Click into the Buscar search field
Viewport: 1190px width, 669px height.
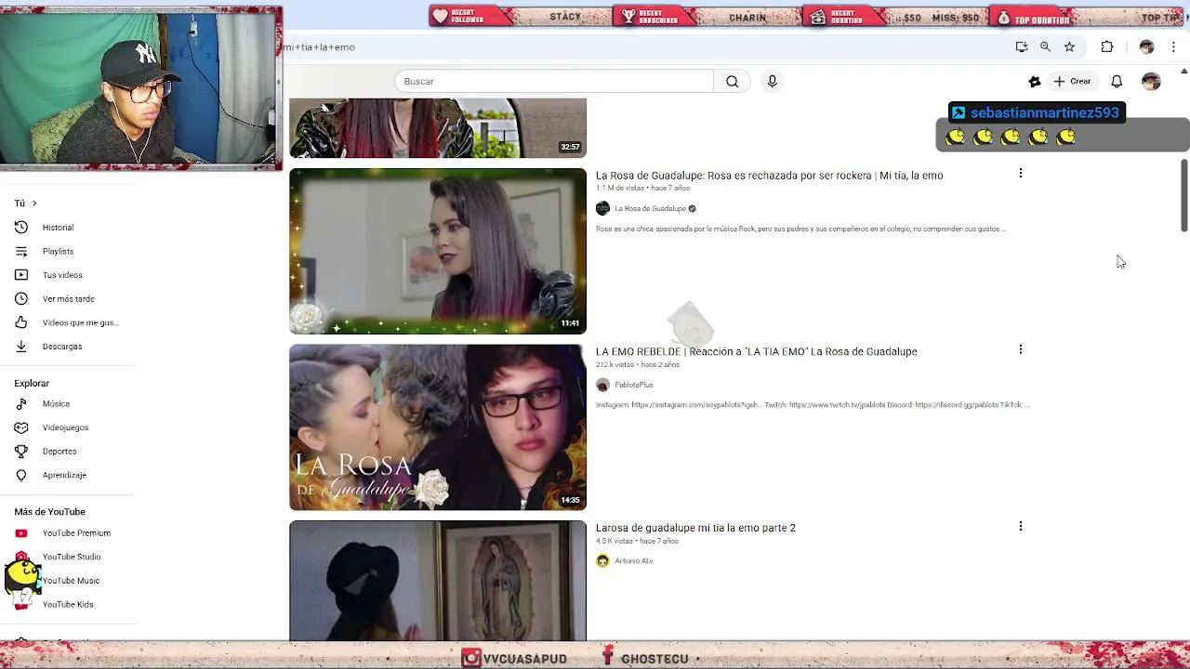[x=554, y=82]
